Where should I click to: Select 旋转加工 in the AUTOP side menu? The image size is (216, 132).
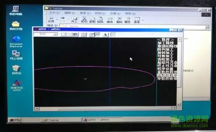(x=165, y=53)
